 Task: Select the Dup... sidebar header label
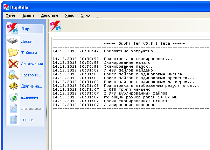coord(27,29)
